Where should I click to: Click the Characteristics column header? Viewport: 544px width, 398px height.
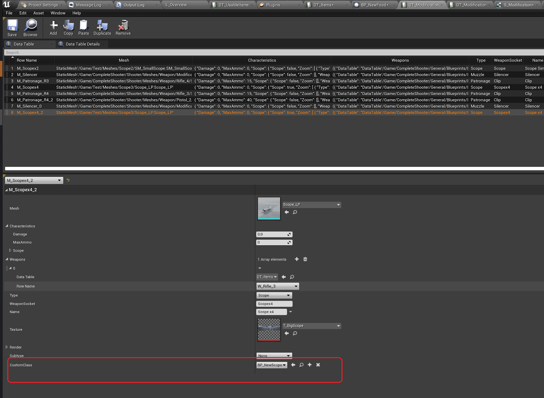pyautogui.click(x=262, y=60)
